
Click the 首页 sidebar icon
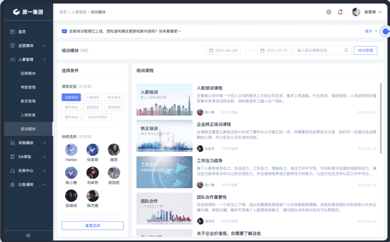[13, 32]
